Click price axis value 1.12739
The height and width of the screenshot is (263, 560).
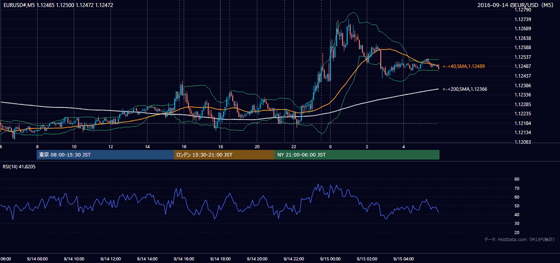(523, 19)
